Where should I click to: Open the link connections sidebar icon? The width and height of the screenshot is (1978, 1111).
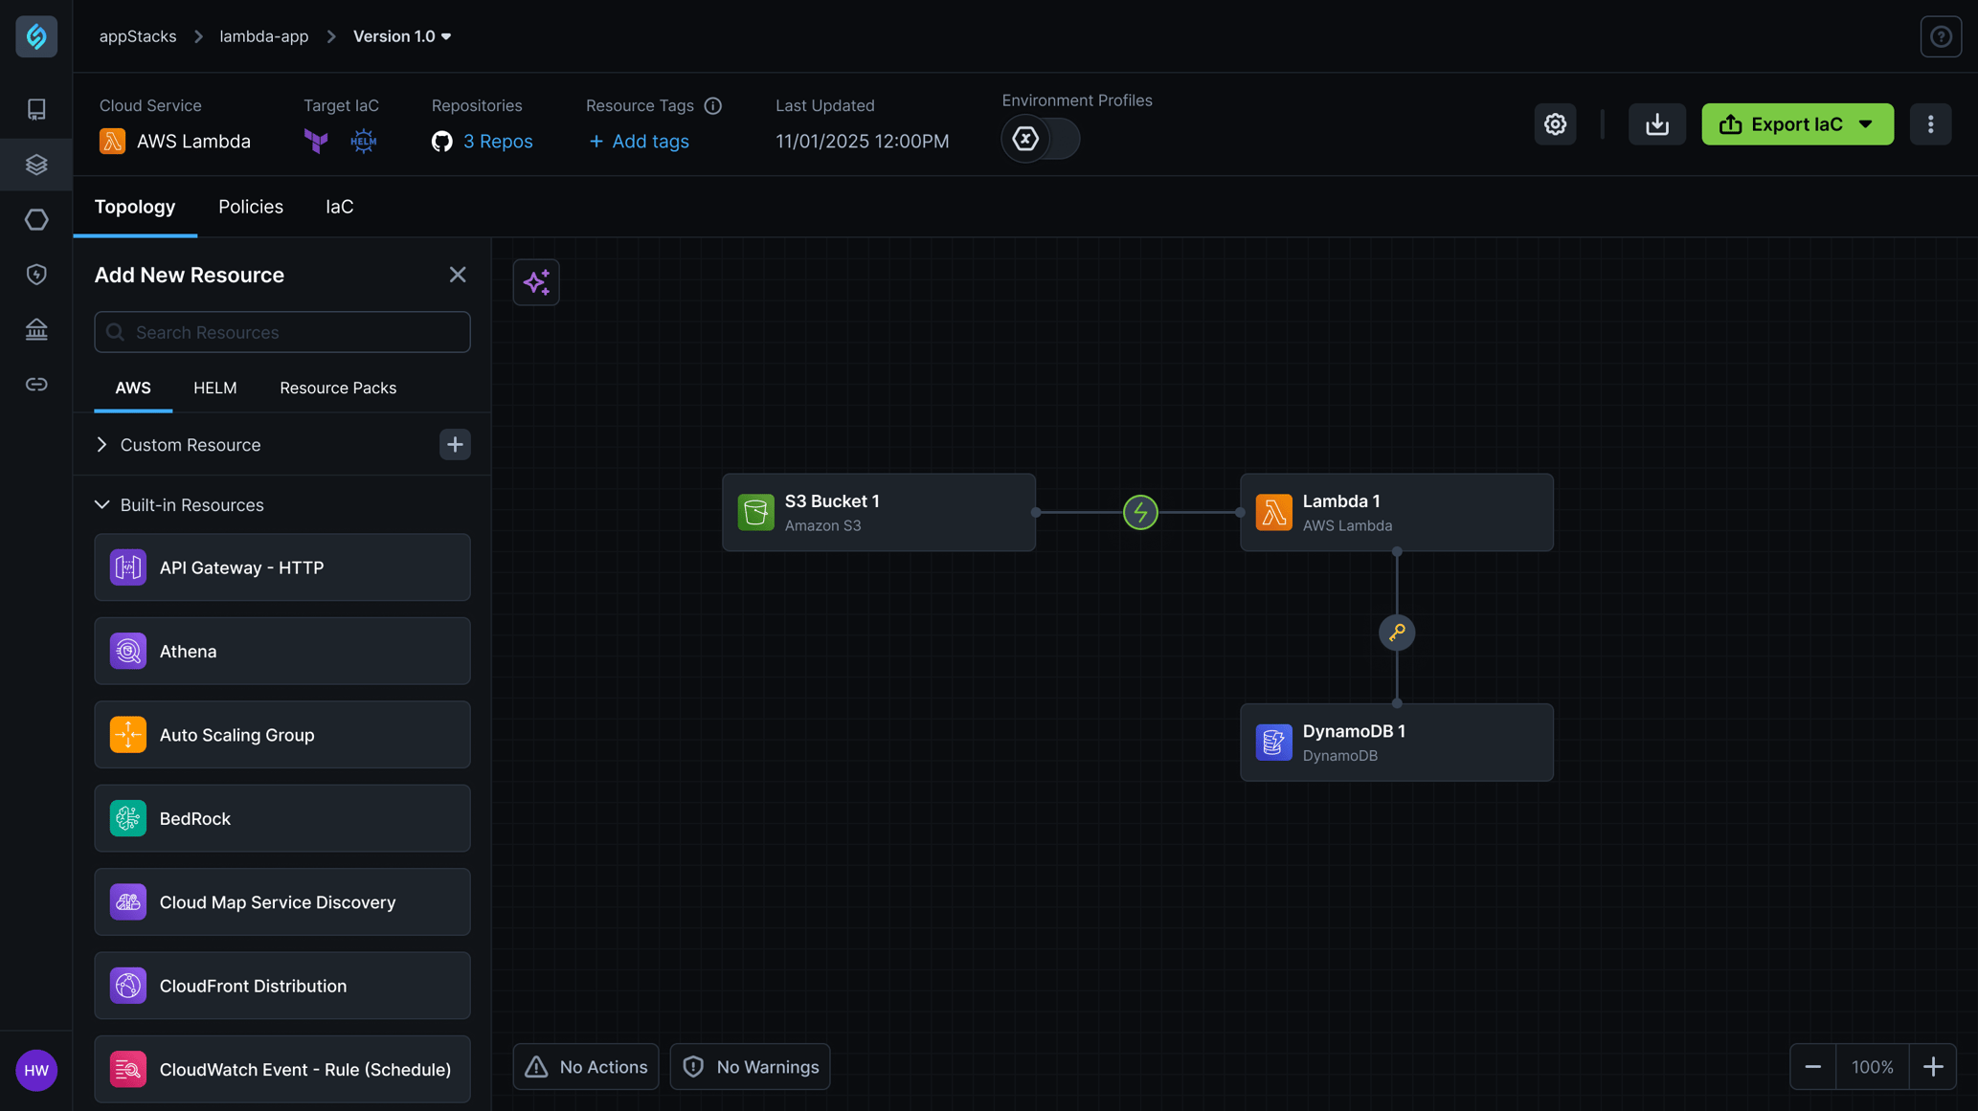[36, 385]
